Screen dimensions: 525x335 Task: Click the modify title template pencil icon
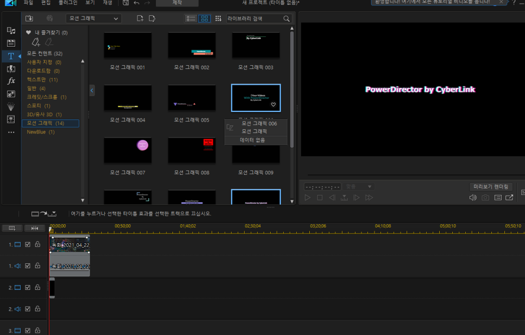tap(152, 18)
